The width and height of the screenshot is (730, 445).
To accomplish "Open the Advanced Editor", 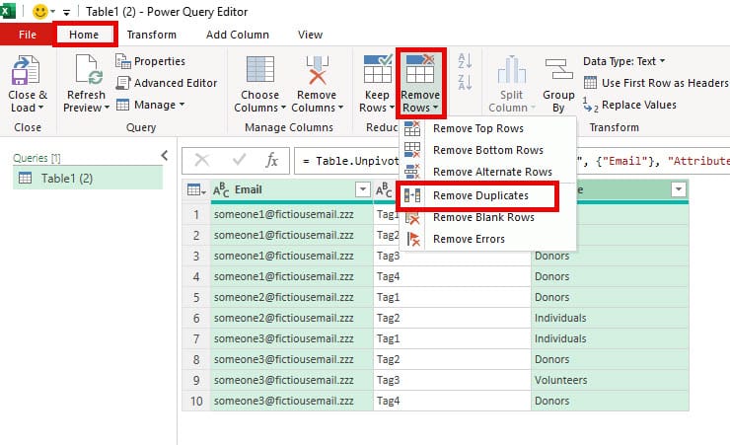I will point(167,83).
